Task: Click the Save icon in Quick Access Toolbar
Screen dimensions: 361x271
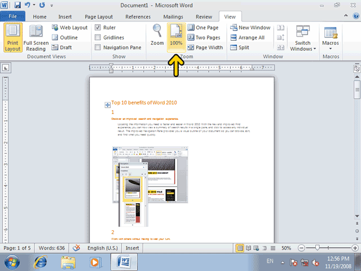Action: coord(17,5)
